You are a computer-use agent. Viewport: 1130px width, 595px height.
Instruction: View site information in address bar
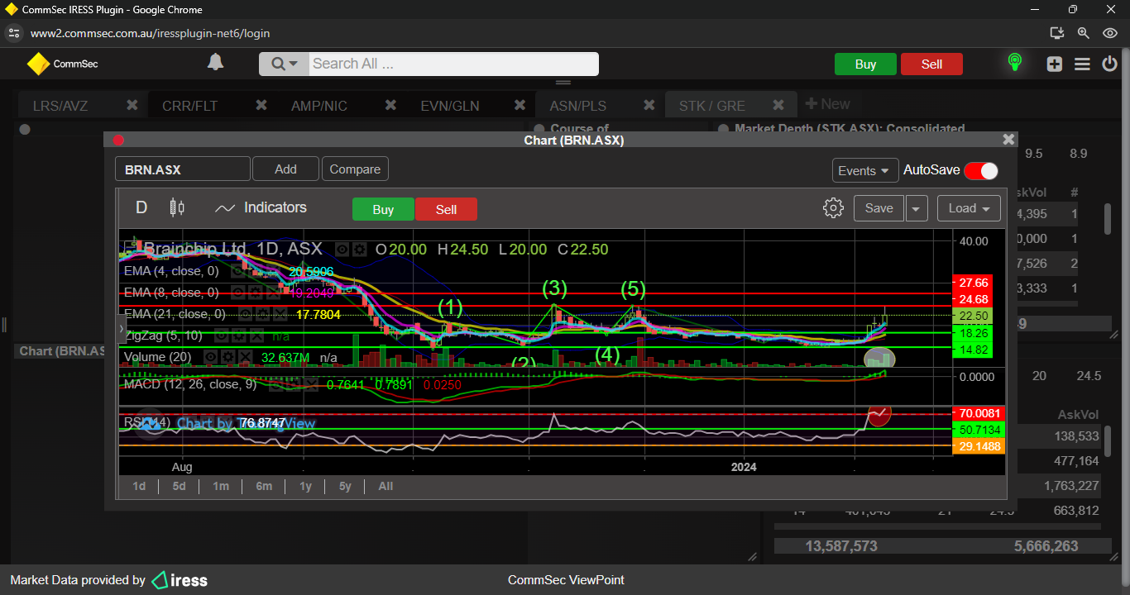point(13,33)
